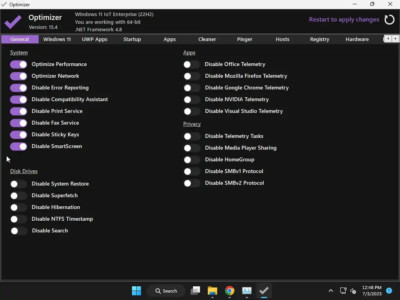
Task: Turn off Optimize Performance toggle
Action: point(19,64)
